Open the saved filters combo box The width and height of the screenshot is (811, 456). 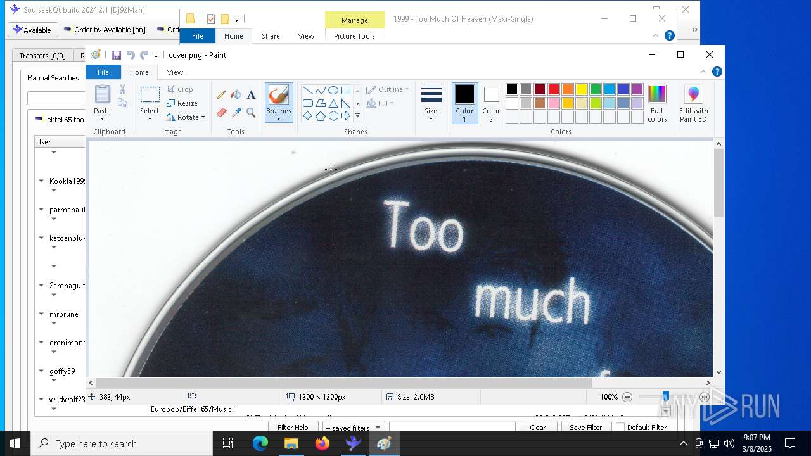pyautogui.click(x=353, y=427)
